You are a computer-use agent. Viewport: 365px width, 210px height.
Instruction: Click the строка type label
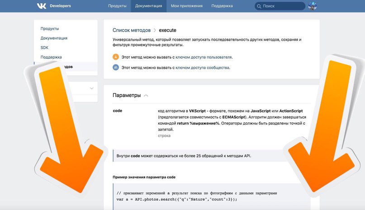coord(164,135)
